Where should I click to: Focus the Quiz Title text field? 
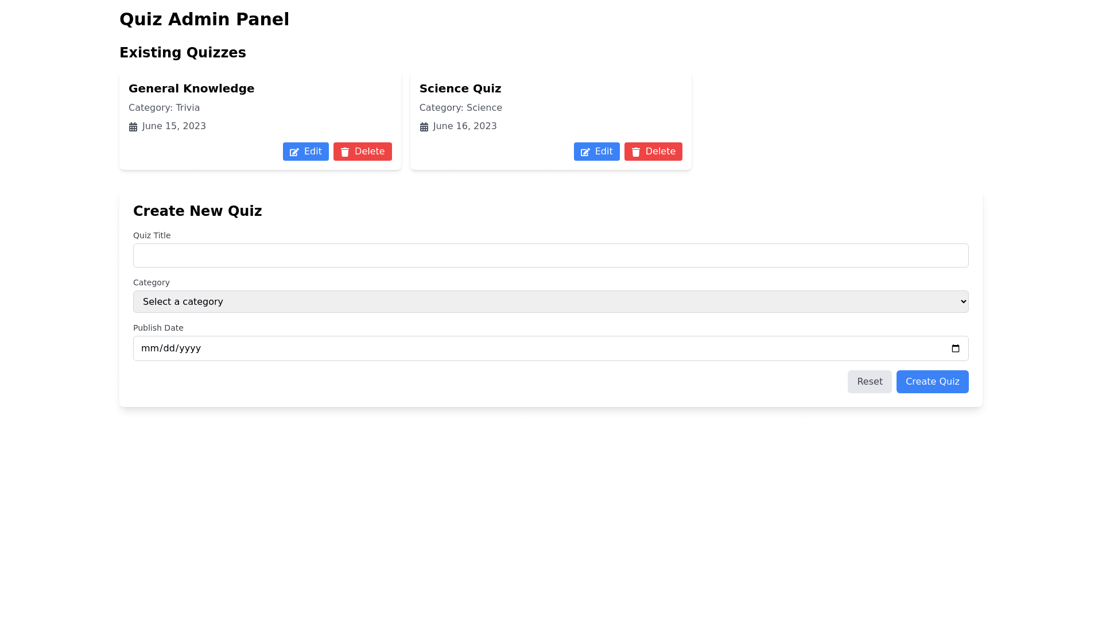click(x=550, y=255)
